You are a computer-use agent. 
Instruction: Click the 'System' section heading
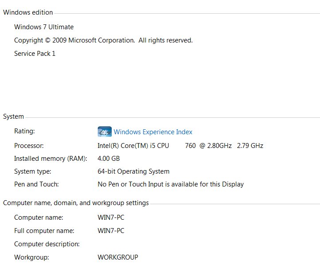point(13,116)
